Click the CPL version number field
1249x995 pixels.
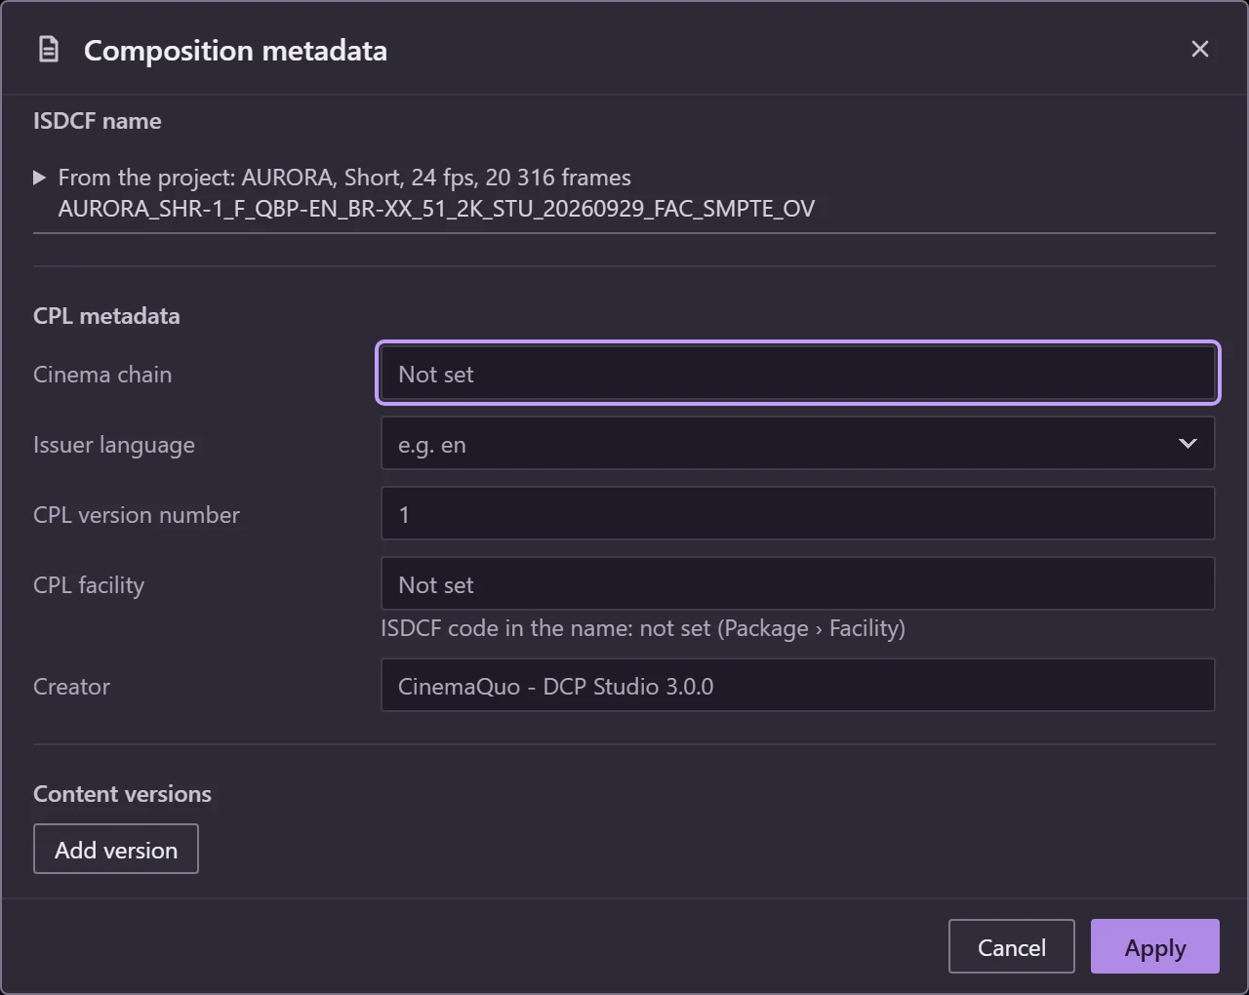coord(798,513)
